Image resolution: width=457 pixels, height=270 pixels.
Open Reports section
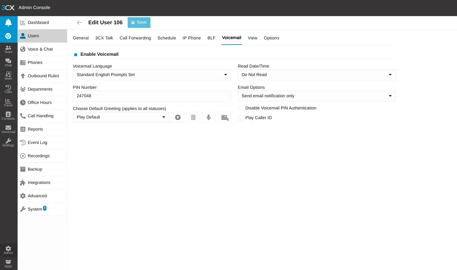[x=42, y=129]
